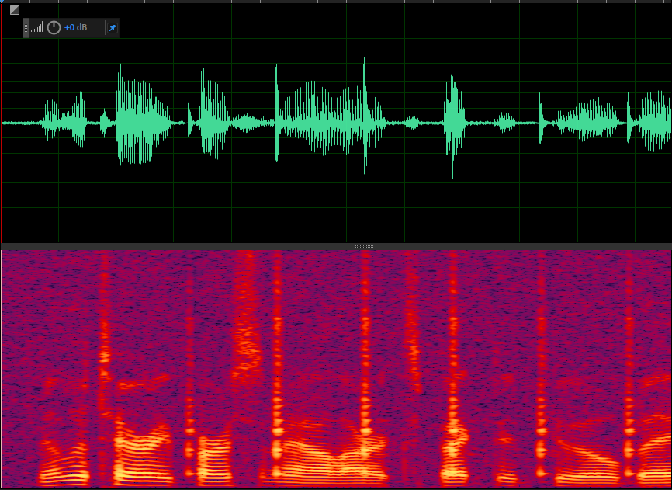Click the volume bars icon in the HUD

pyautogui.click(x=37, y=28)
